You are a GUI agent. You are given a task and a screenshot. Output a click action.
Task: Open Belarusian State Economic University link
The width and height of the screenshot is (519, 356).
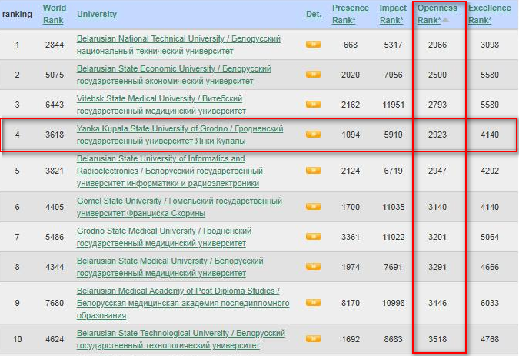(x=174, y=75)
